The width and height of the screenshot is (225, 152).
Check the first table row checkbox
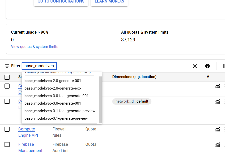(x=7, y=86)
